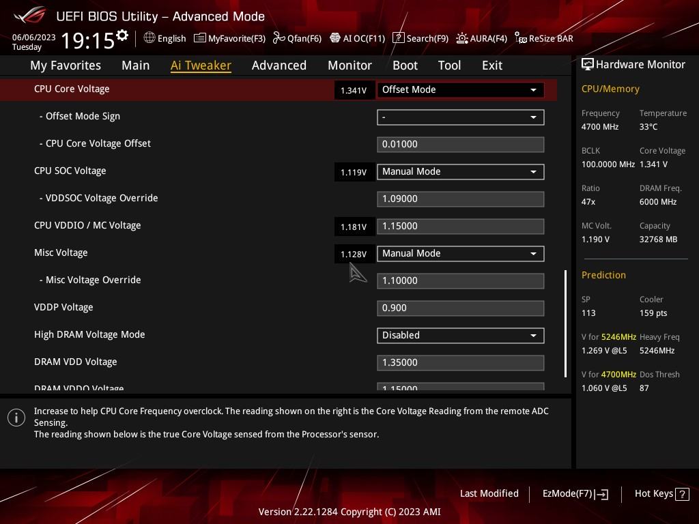
Task: Switch to My Favorites tab
Action: (66, 65)
